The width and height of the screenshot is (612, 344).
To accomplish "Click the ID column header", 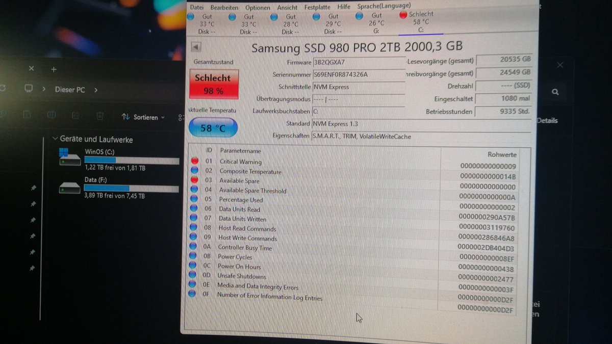I will coord(209,150).
